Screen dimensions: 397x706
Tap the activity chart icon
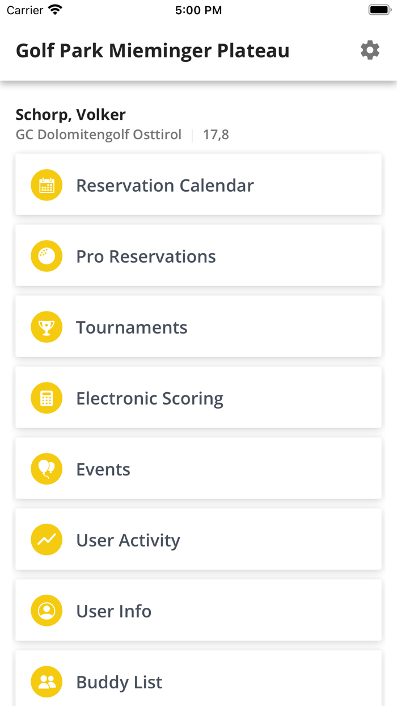click(47, 540)
